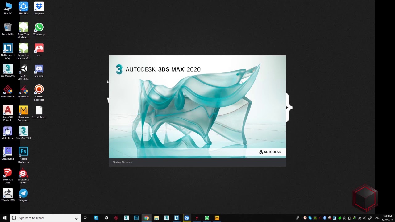Select the Screen Recorder desktop shortcut
Image resolution: width=395 pixels, height=222 pixels.
(39, 93)
